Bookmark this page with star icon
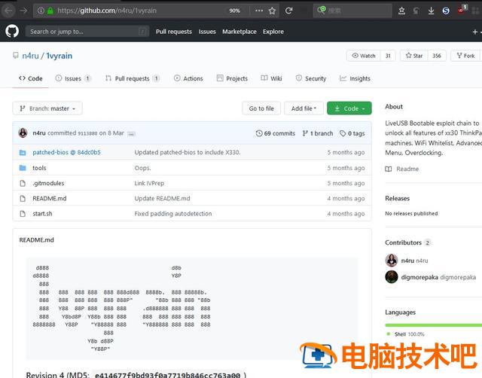 (272, 11)
